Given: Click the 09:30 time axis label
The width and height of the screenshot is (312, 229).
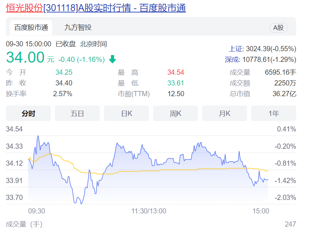Looking at the screenshot, I should point(36,211).
